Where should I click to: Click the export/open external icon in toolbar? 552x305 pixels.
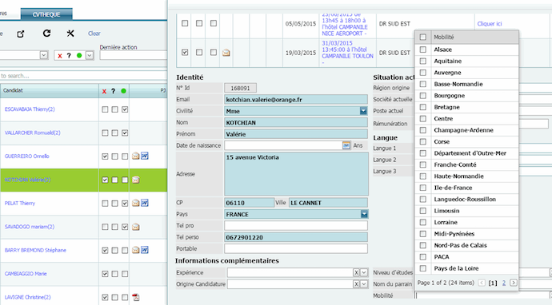point(21,34)
